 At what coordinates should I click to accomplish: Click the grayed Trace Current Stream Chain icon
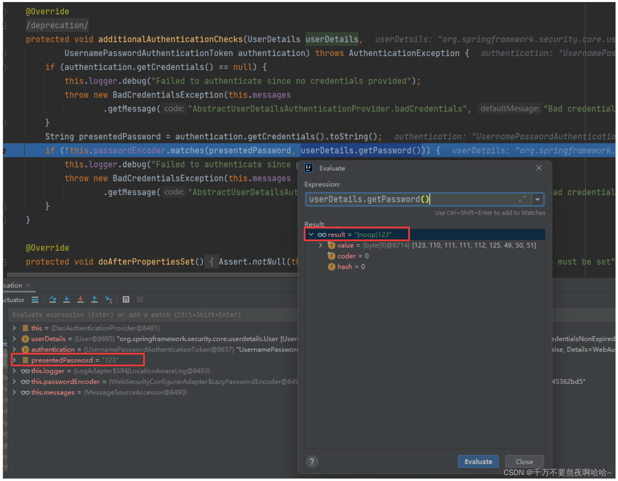(x=140, y=299)
